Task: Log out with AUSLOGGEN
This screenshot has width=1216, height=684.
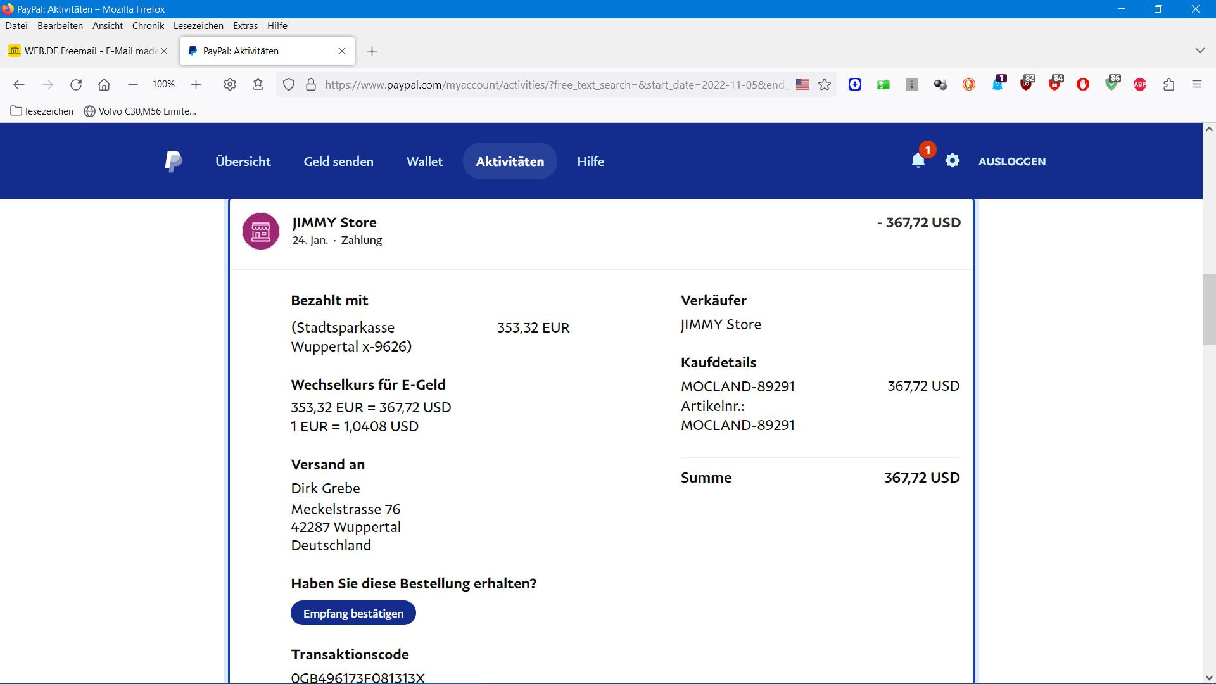Action: tap(1012, 161)
